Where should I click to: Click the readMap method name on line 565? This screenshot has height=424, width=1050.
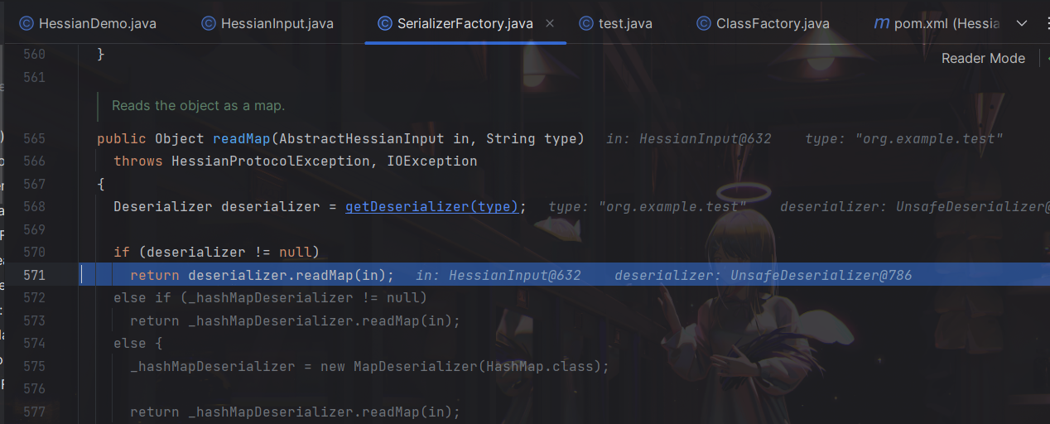coord(242,138)
